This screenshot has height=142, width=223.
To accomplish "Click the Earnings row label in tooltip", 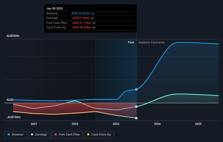I will 52,18.
